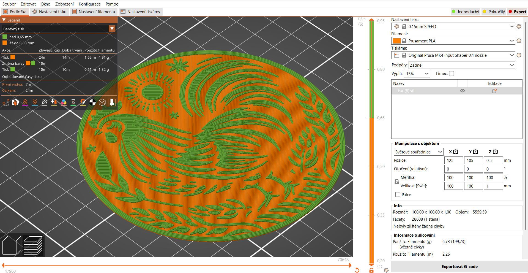Viewport: 528px width, 273px height.
Task: Open the Konfigurace menu
Action: pos(90,4)
